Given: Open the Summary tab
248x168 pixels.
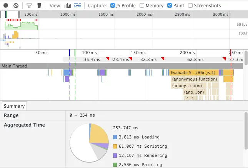Looking at the screenshot, I should coord(14,106).
